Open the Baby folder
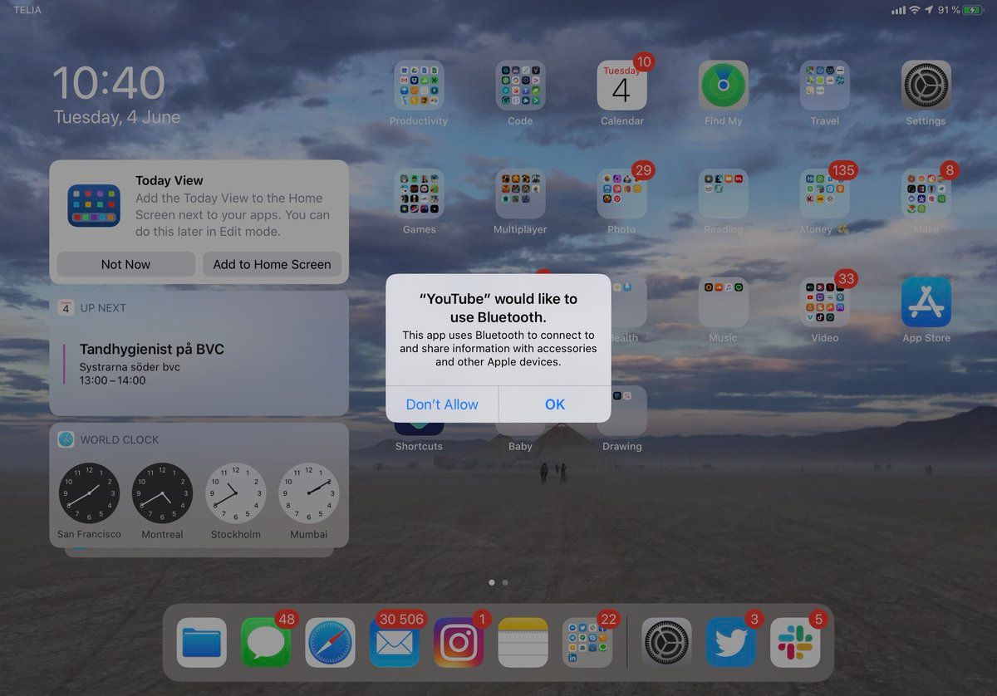Screen dimensions: 997x696 [x=520, y=429]
